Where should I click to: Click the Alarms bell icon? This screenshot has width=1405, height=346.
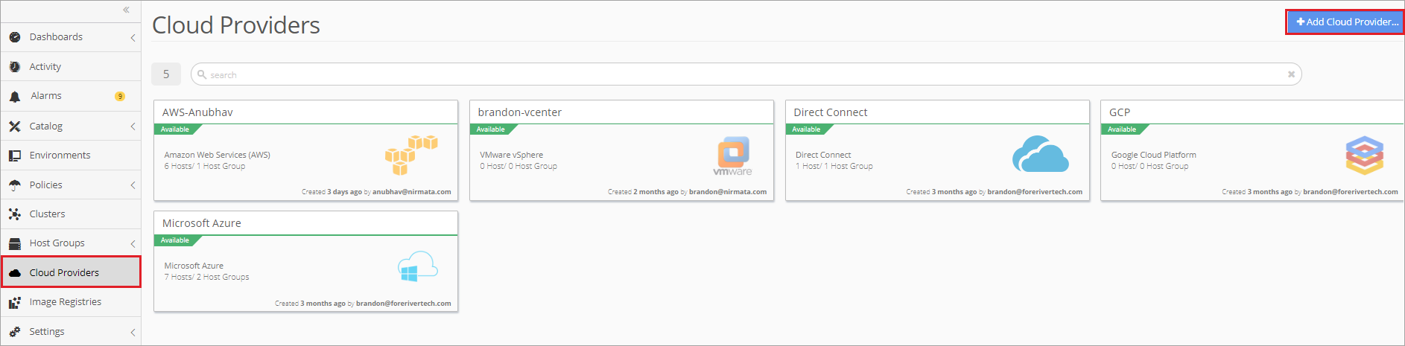coord(15,96)
